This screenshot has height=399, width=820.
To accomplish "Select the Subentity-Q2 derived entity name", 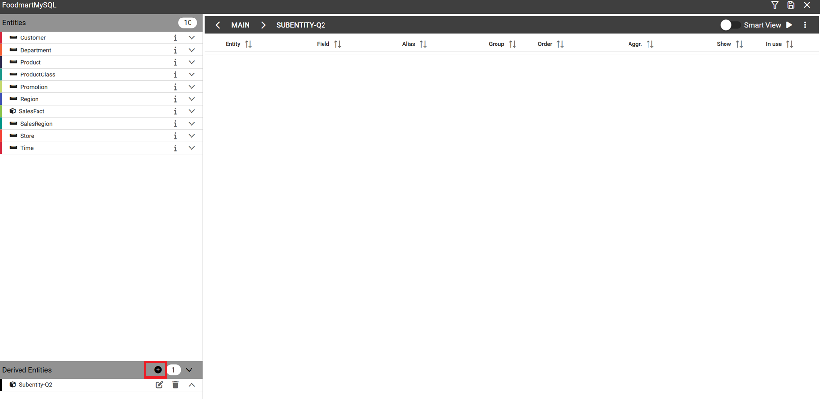I will click(x=36, y=385).
